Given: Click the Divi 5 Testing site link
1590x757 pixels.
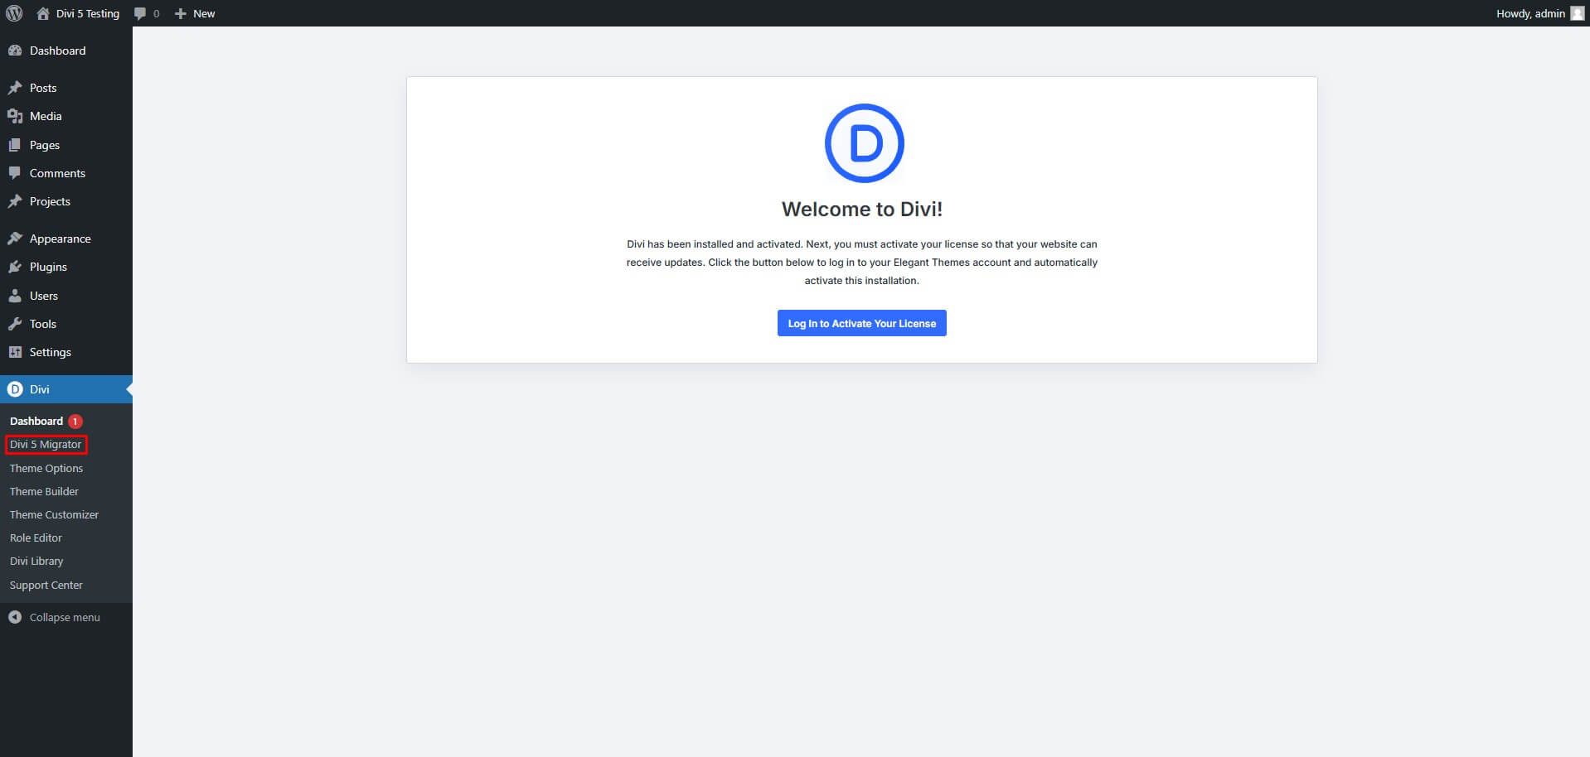Looking at the screenshot, I should click(x=88, y=13).
